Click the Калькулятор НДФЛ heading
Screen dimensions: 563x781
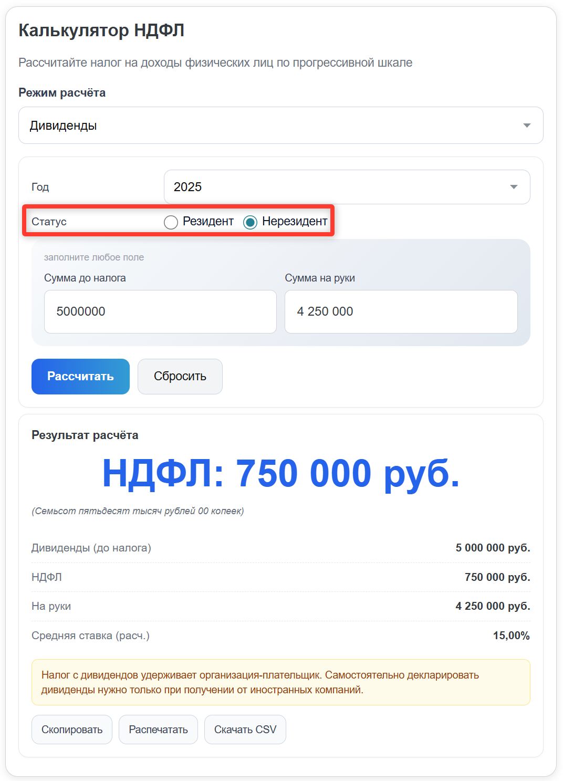101,30
